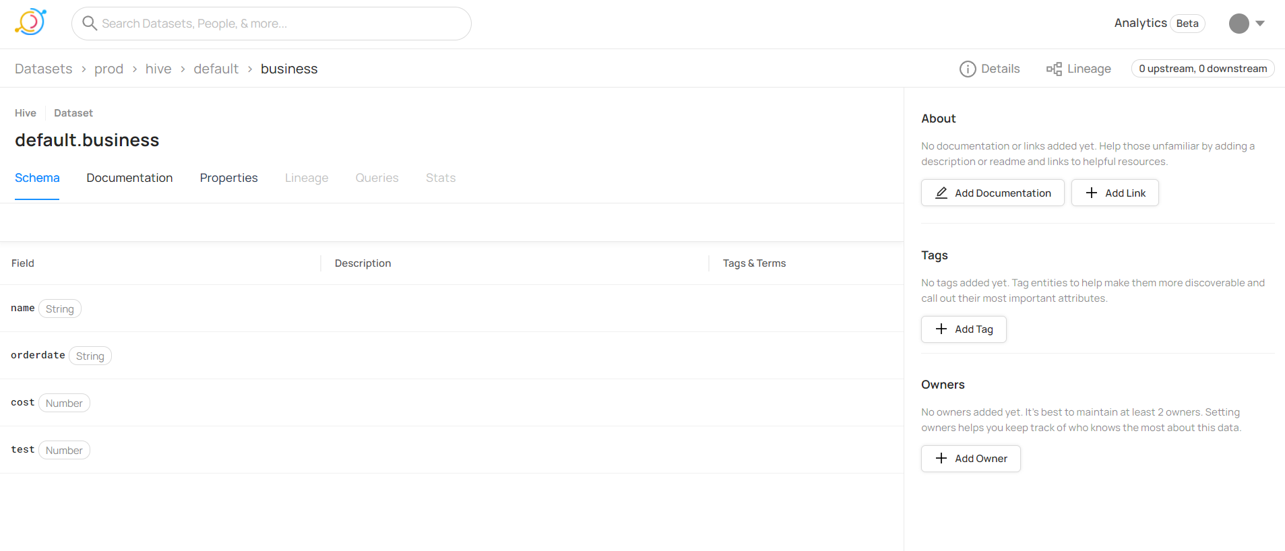Click the Number type badge for test
The height and width of the screenshot is (551, 1285).
pyautogui.click(x=64, y=450)
